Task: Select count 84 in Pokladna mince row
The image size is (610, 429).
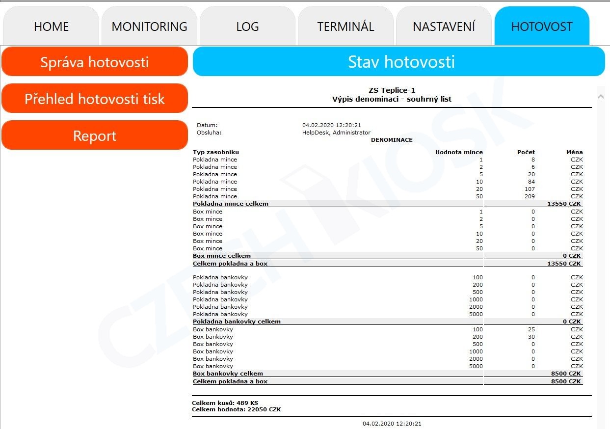Action: pyautogui.click(x=531, y=182)
